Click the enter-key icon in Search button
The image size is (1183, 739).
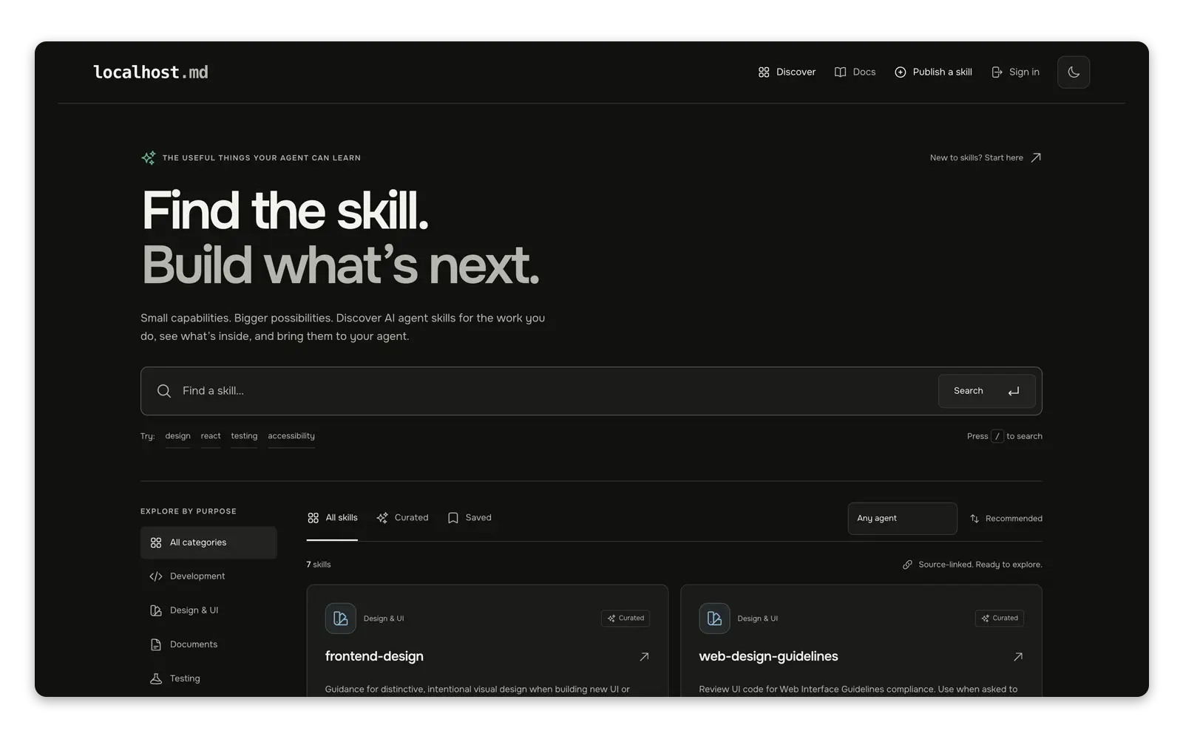(1014, 391)
